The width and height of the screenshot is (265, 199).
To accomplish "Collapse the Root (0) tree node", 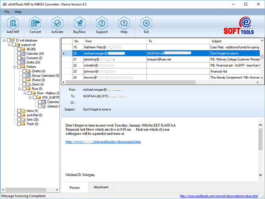I will [x=19, y=88].
